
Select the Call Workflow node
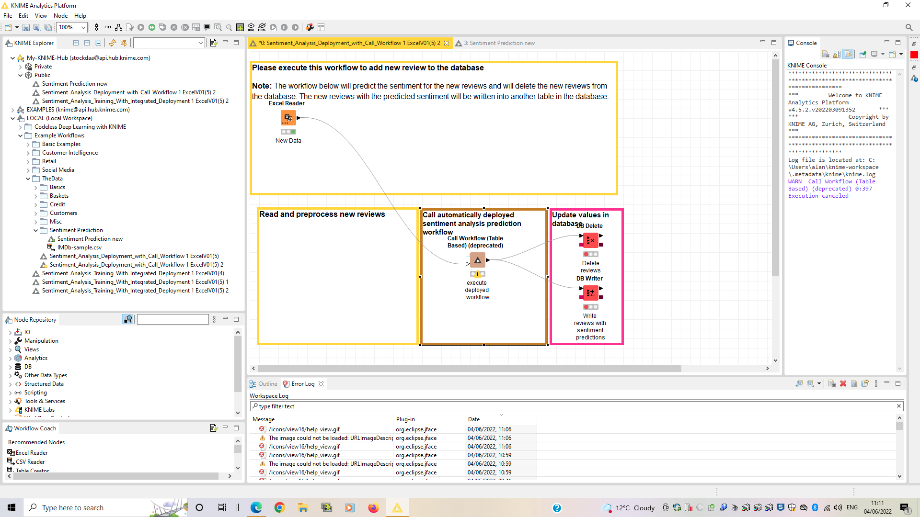click(477, 260)
